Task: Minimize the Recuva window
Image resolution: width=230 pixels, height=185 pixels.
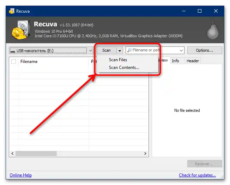Action: [184, 11]
